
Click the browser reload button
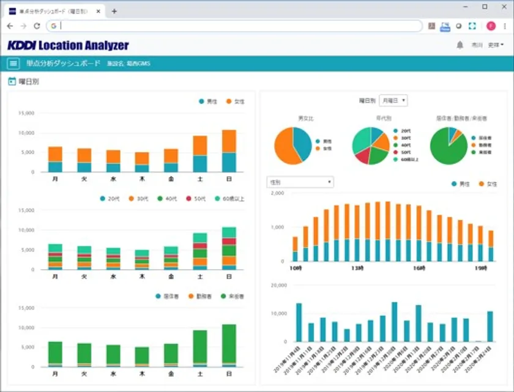pyautogui.click(x=37, y=26)
